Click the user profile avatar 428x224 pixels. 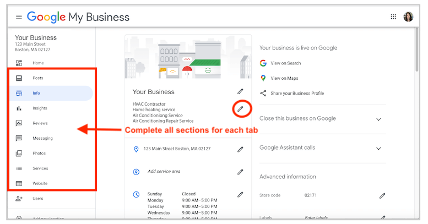(x=408, y=17)
